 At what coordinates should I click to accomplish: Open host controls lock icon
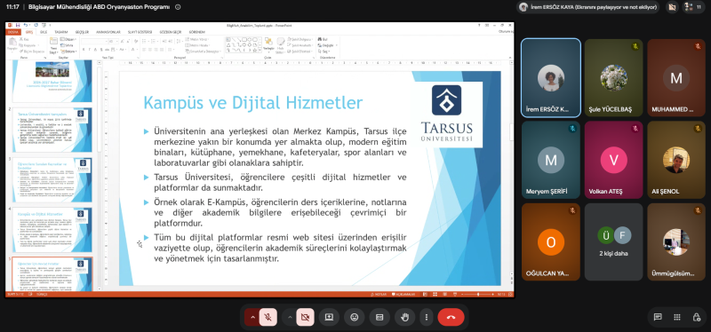click(x=697, y=317)
